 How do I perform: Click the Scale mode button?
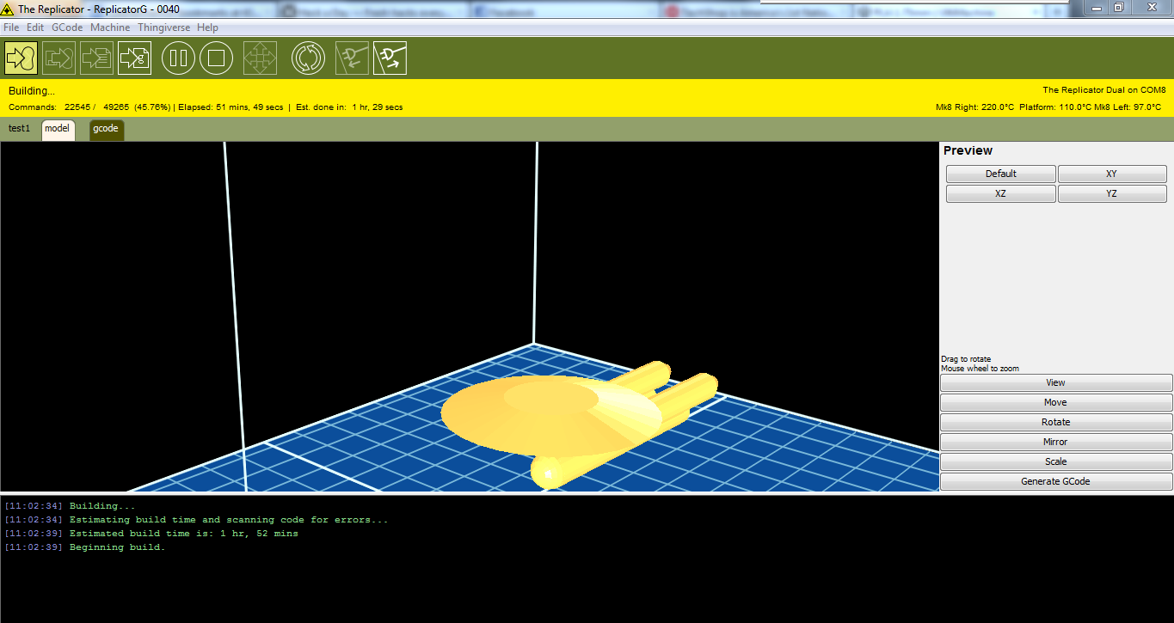tap(1056, 461)
